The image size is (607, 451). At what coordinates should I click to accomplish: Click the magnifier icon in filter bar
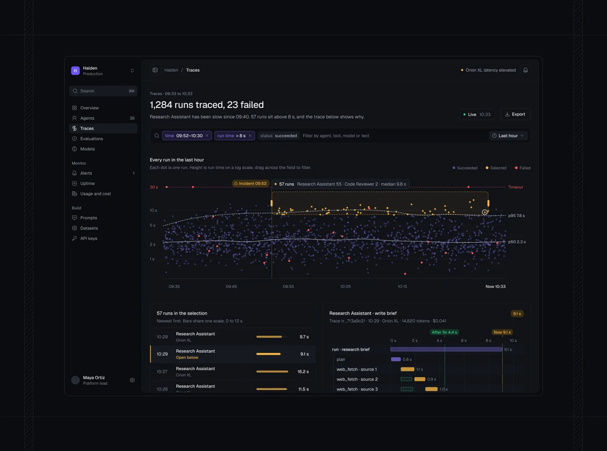pyautogui.click(x=157, y=136)
